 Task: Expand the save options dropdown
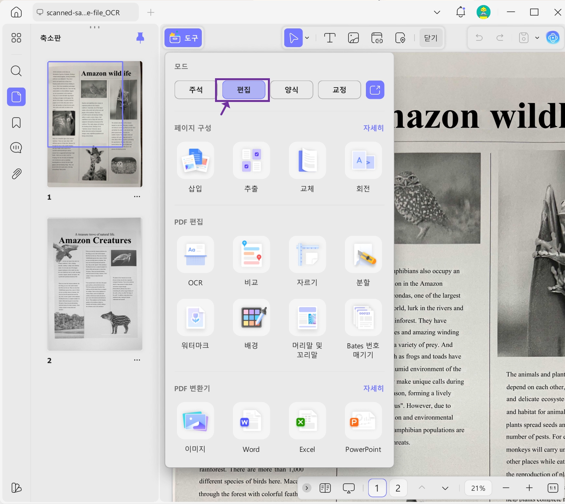537,38
